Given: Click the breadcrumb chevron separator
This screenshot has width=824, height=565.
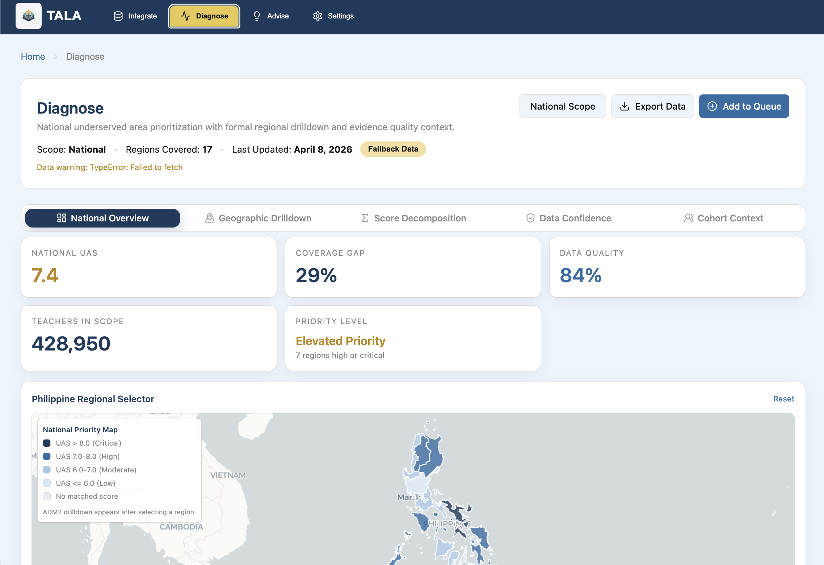Looking at the screenshot, I should coord(55,57).
